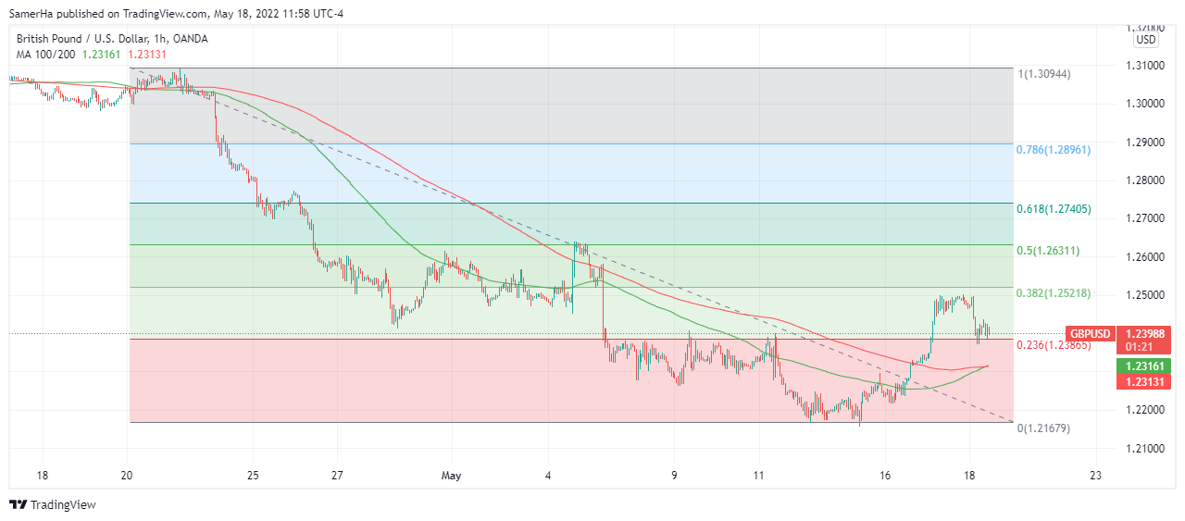This screenshot has height=521, width=1185.
Task: Click the GBPUSD symbol price tag
Action: (x=1089, y=333)
